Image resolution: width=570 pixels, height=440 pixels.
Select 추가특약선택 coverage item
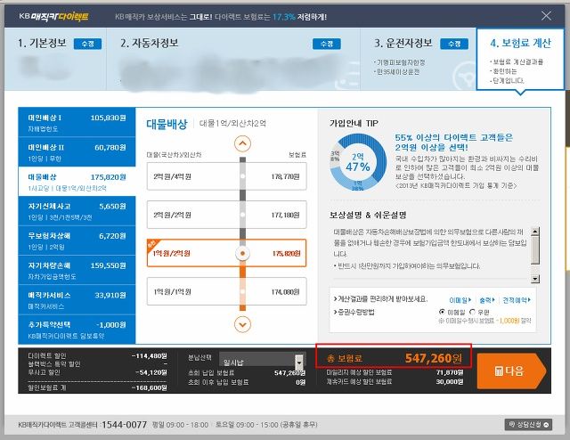pyautogui.click(x=77, y=330)
